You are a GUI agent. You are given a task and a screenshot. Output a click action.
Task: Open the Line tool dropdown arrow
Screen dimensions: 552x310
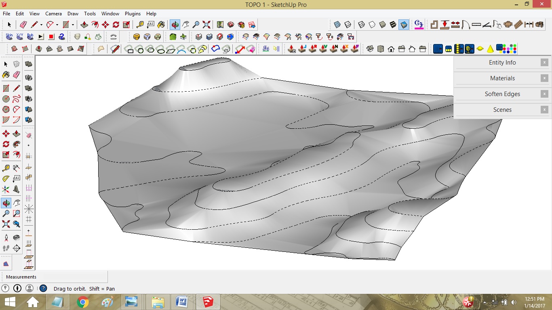coord(41,25)
